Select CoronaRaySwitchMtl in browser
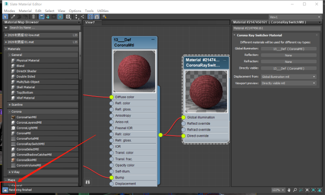This screenshot has height=195, width=325. click(x=30, y=144)
